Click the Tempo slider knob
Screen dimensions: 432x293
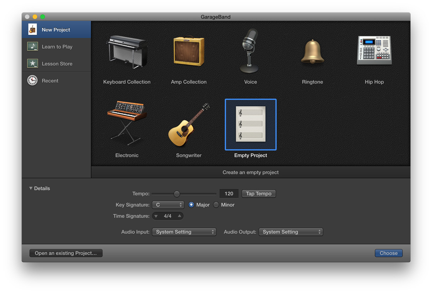pyautogui.click(x=177, y=194)
